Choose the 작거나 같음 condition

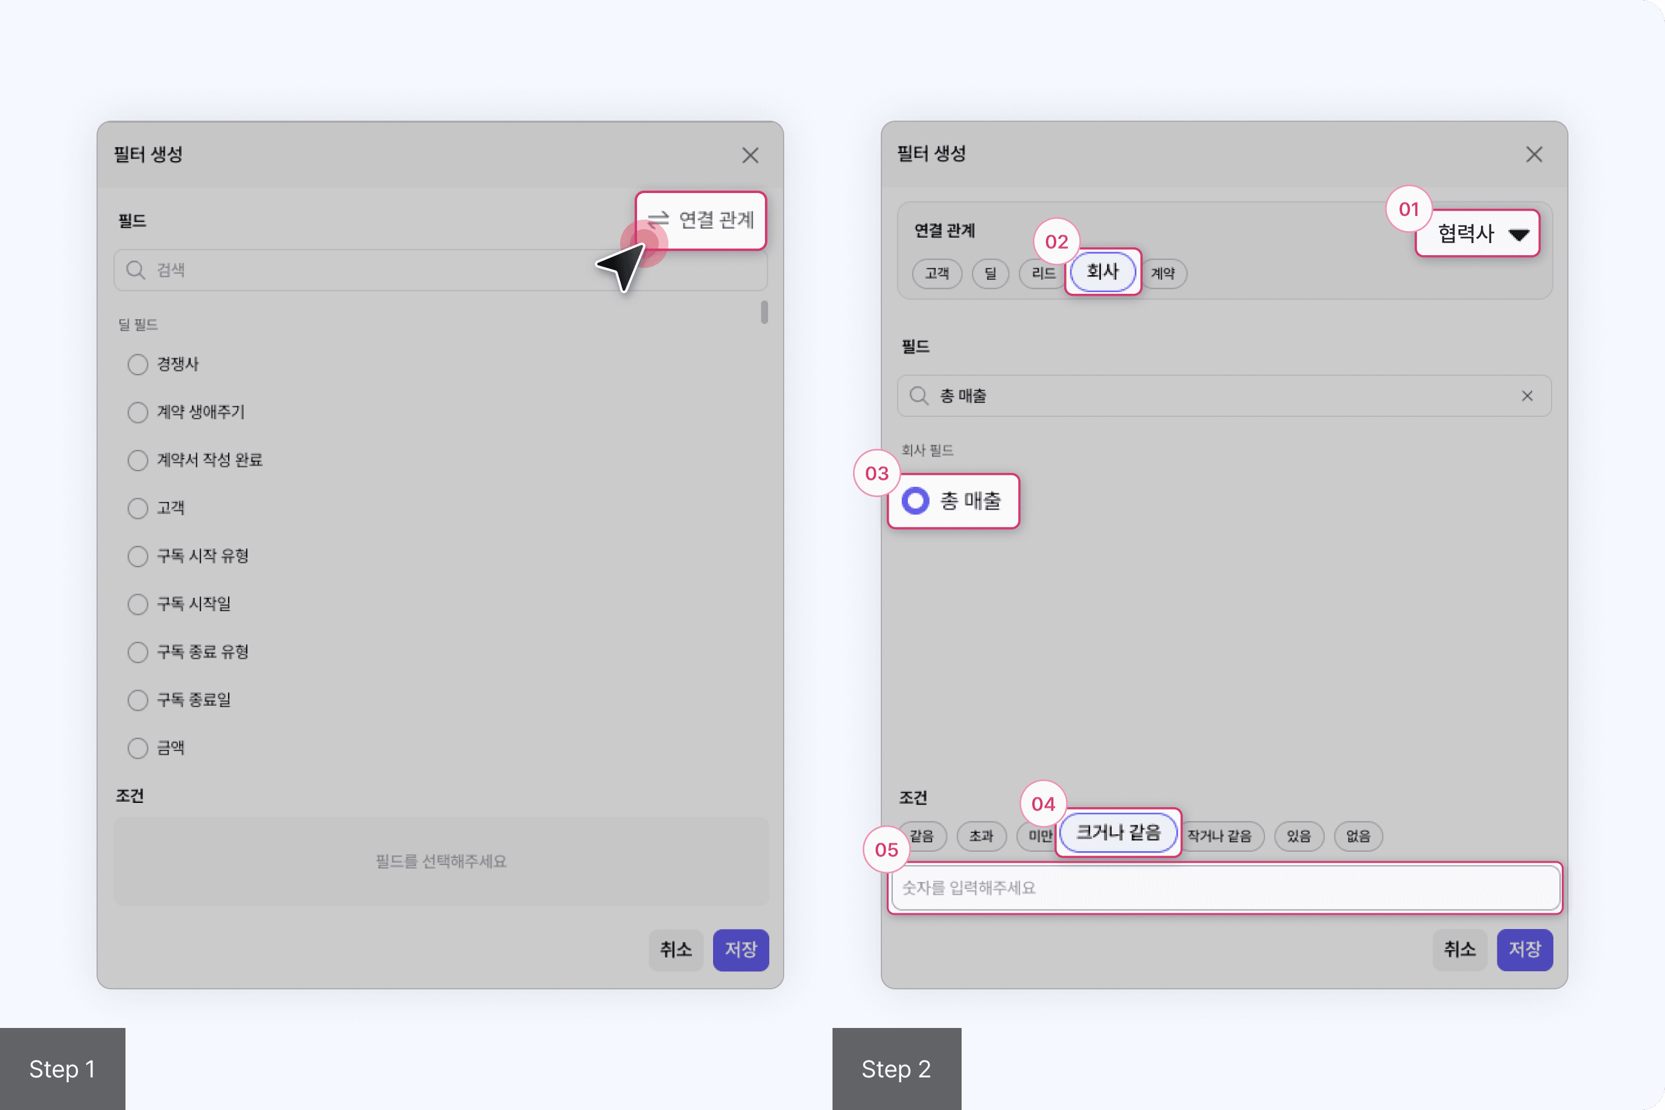(x=1219, y=836)
